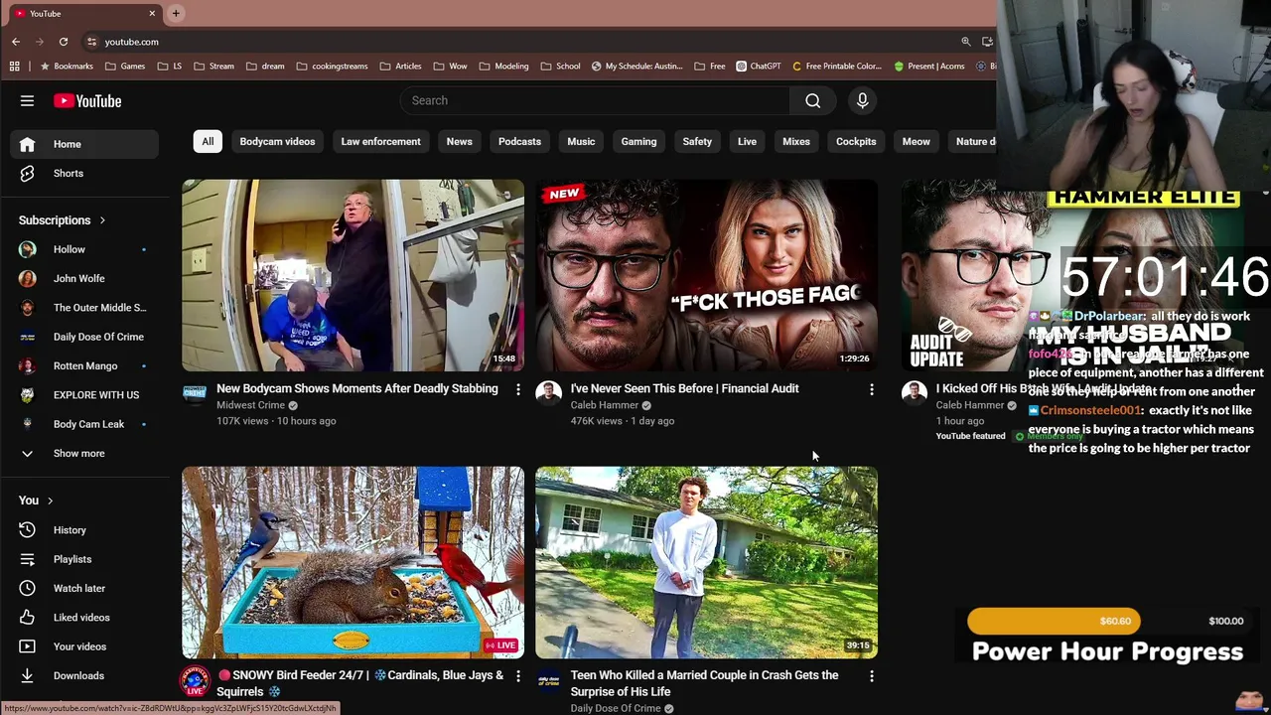Image resolution: width=1271 pixels, height=715 pixels.
Task: Open the Daily Dose Of Crime subscription
Action: click(x=84, y=337)
